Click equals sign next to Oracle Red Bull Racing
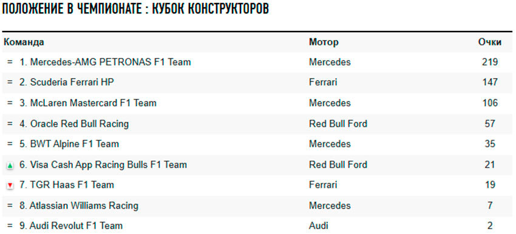516x234 pixels. click(10, 124)
